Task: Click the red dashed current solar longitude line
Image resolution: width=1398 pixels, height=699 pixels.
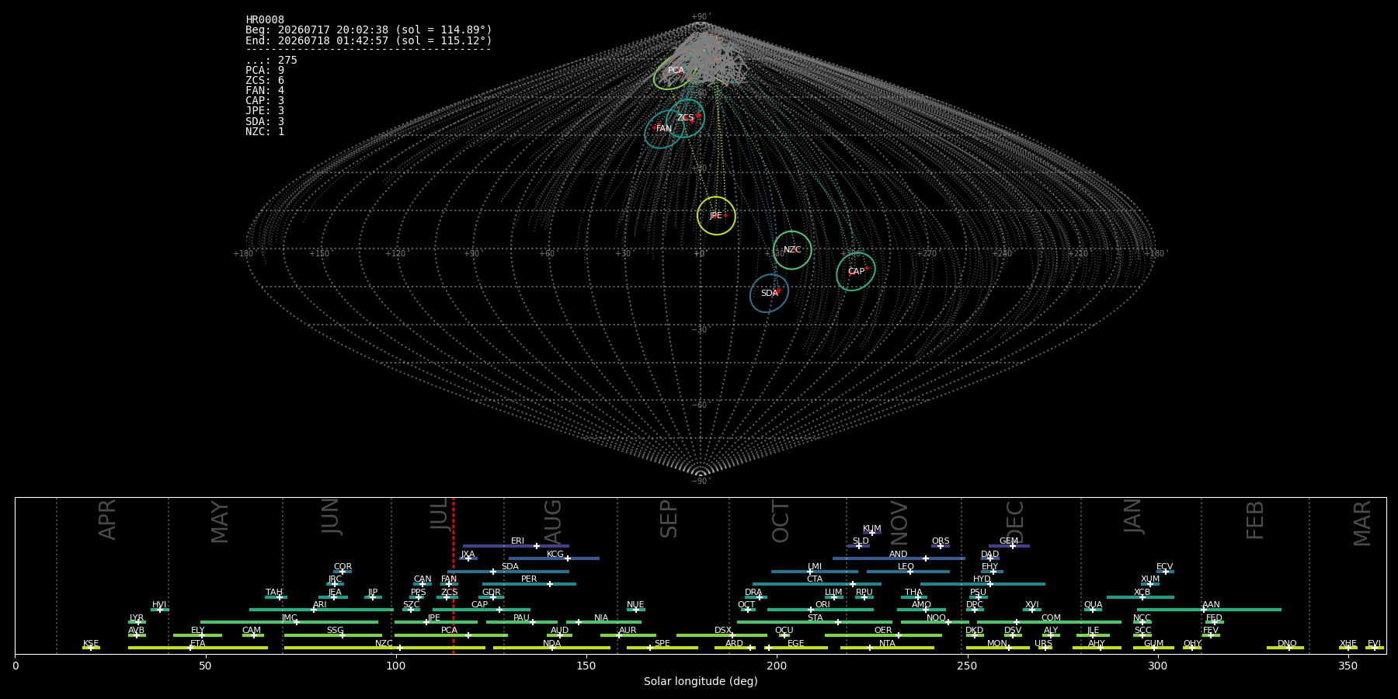Action: (454, 576)
